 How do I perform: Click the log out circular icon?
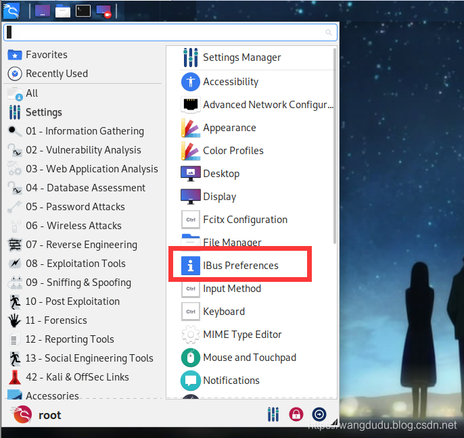(x=319, y=414)
